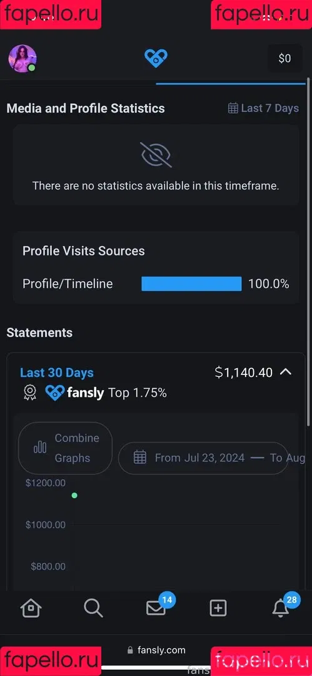Open the Messages envelope icon

pyautogui.click(x=156, y=608)
